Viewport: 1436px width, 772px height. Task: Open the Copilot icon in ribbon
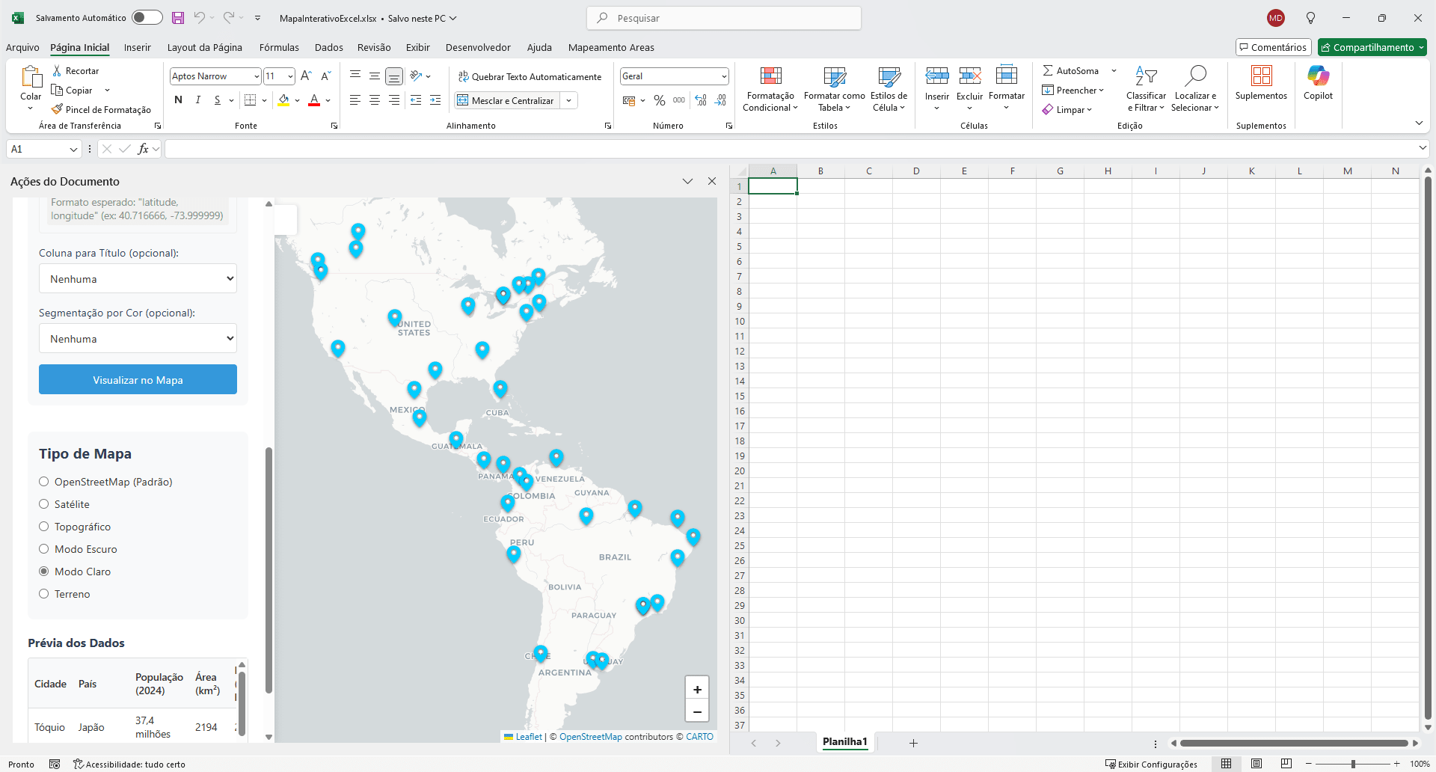[x=1318, y=76]
